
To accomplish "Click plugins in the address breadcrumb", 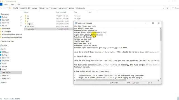I will [x=72, y=8].
